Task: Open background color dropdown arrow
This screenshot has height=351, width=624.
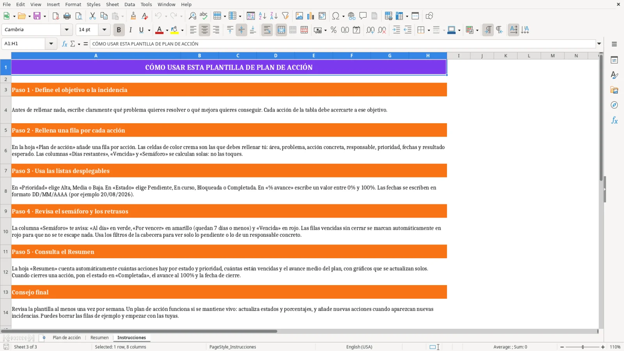Action: coord(182,30)
